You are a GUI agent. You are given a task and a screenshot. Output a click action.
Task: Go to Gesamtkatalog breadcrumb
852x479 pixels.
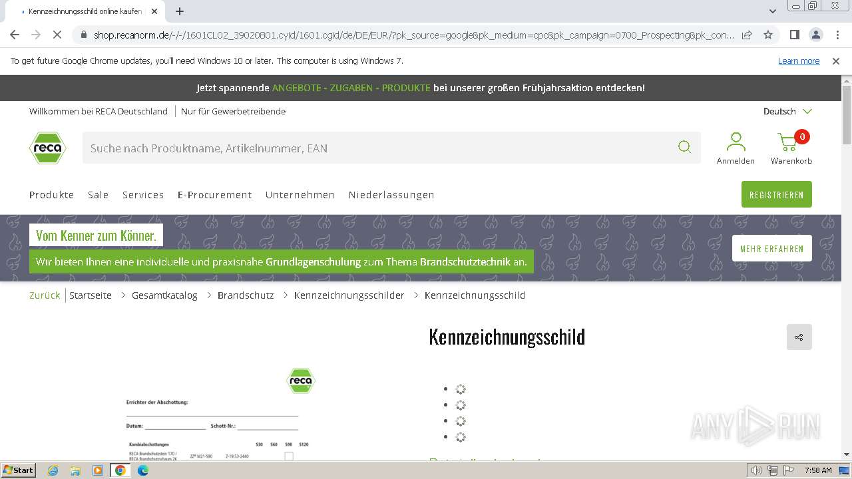[x=164, y=295]
